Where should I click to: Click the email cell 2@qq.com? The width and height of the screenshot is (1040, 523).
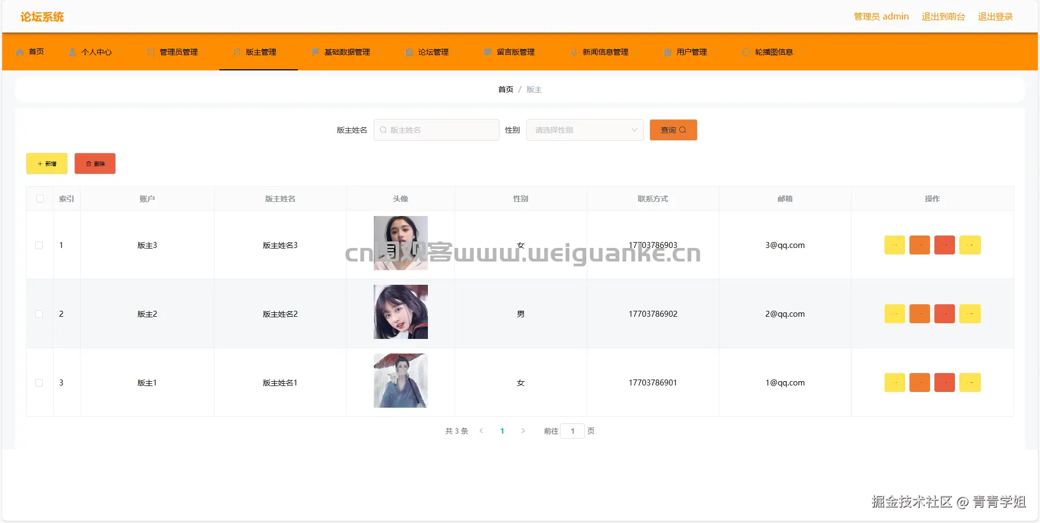785,314
